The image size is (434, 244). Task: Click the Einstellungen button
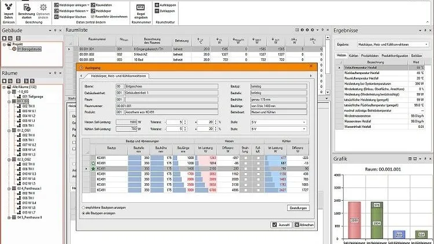[298, 208]
